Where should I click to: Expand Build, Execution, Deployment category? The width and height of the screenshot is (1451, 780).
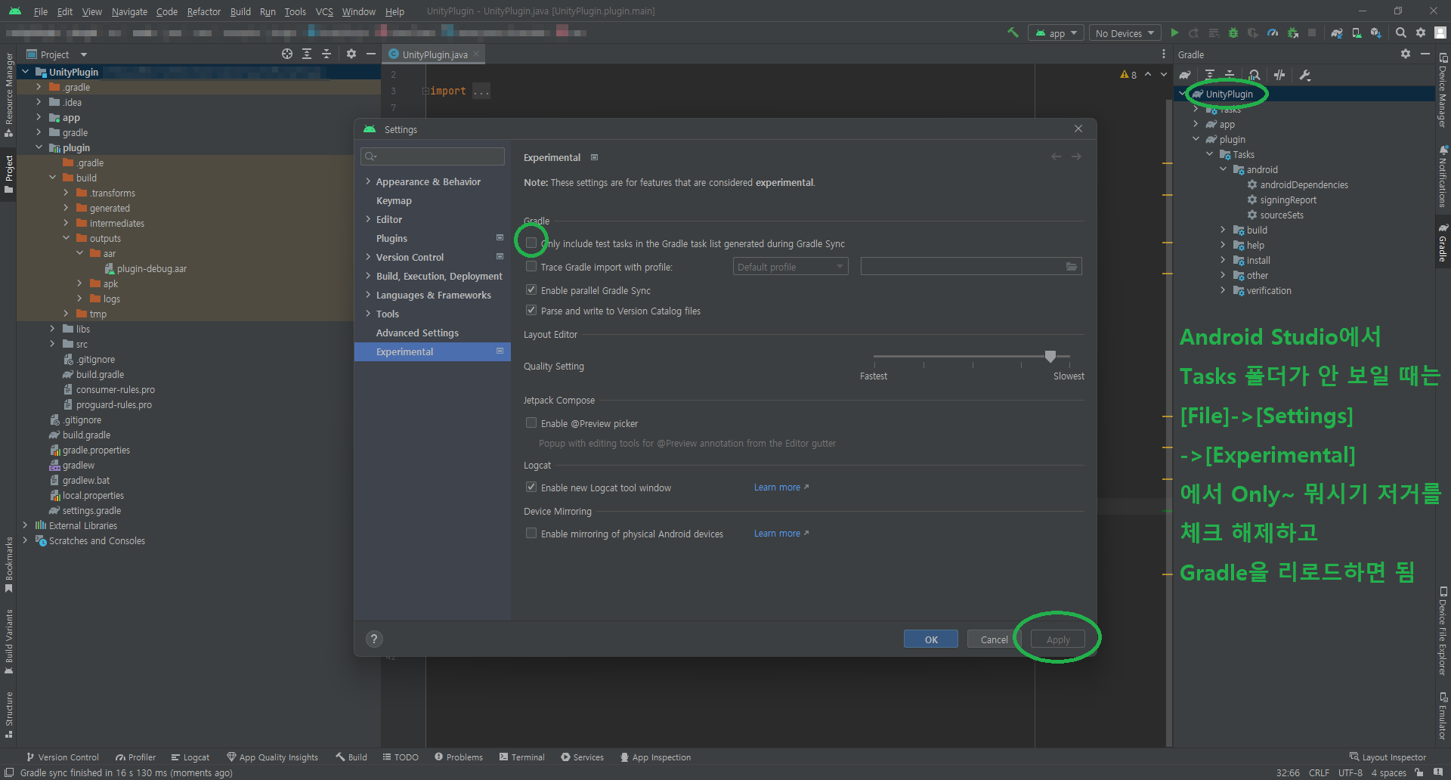pyautogui.click(x=368, y=276)
